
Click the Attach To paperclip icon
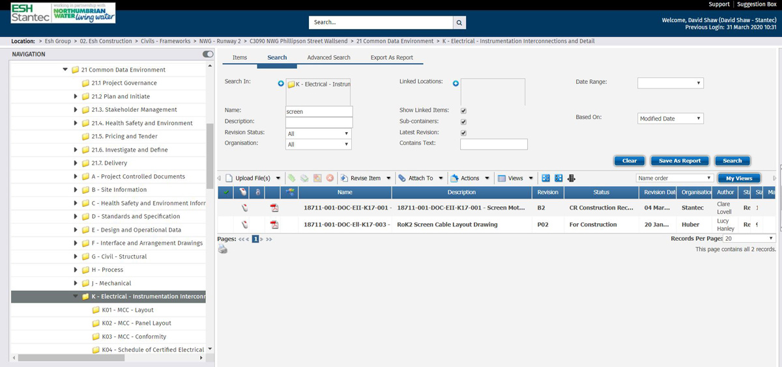[x=401, y=178]
